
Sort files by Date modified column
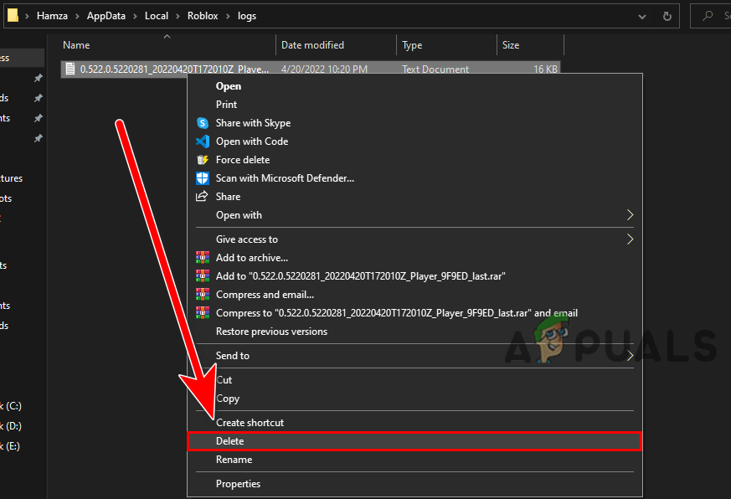(x=312, y=45)
